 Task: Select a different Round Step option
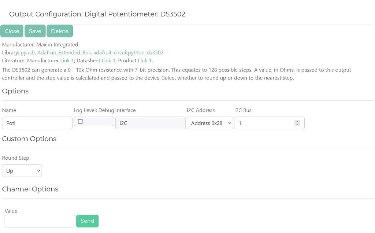click(22, 170)
